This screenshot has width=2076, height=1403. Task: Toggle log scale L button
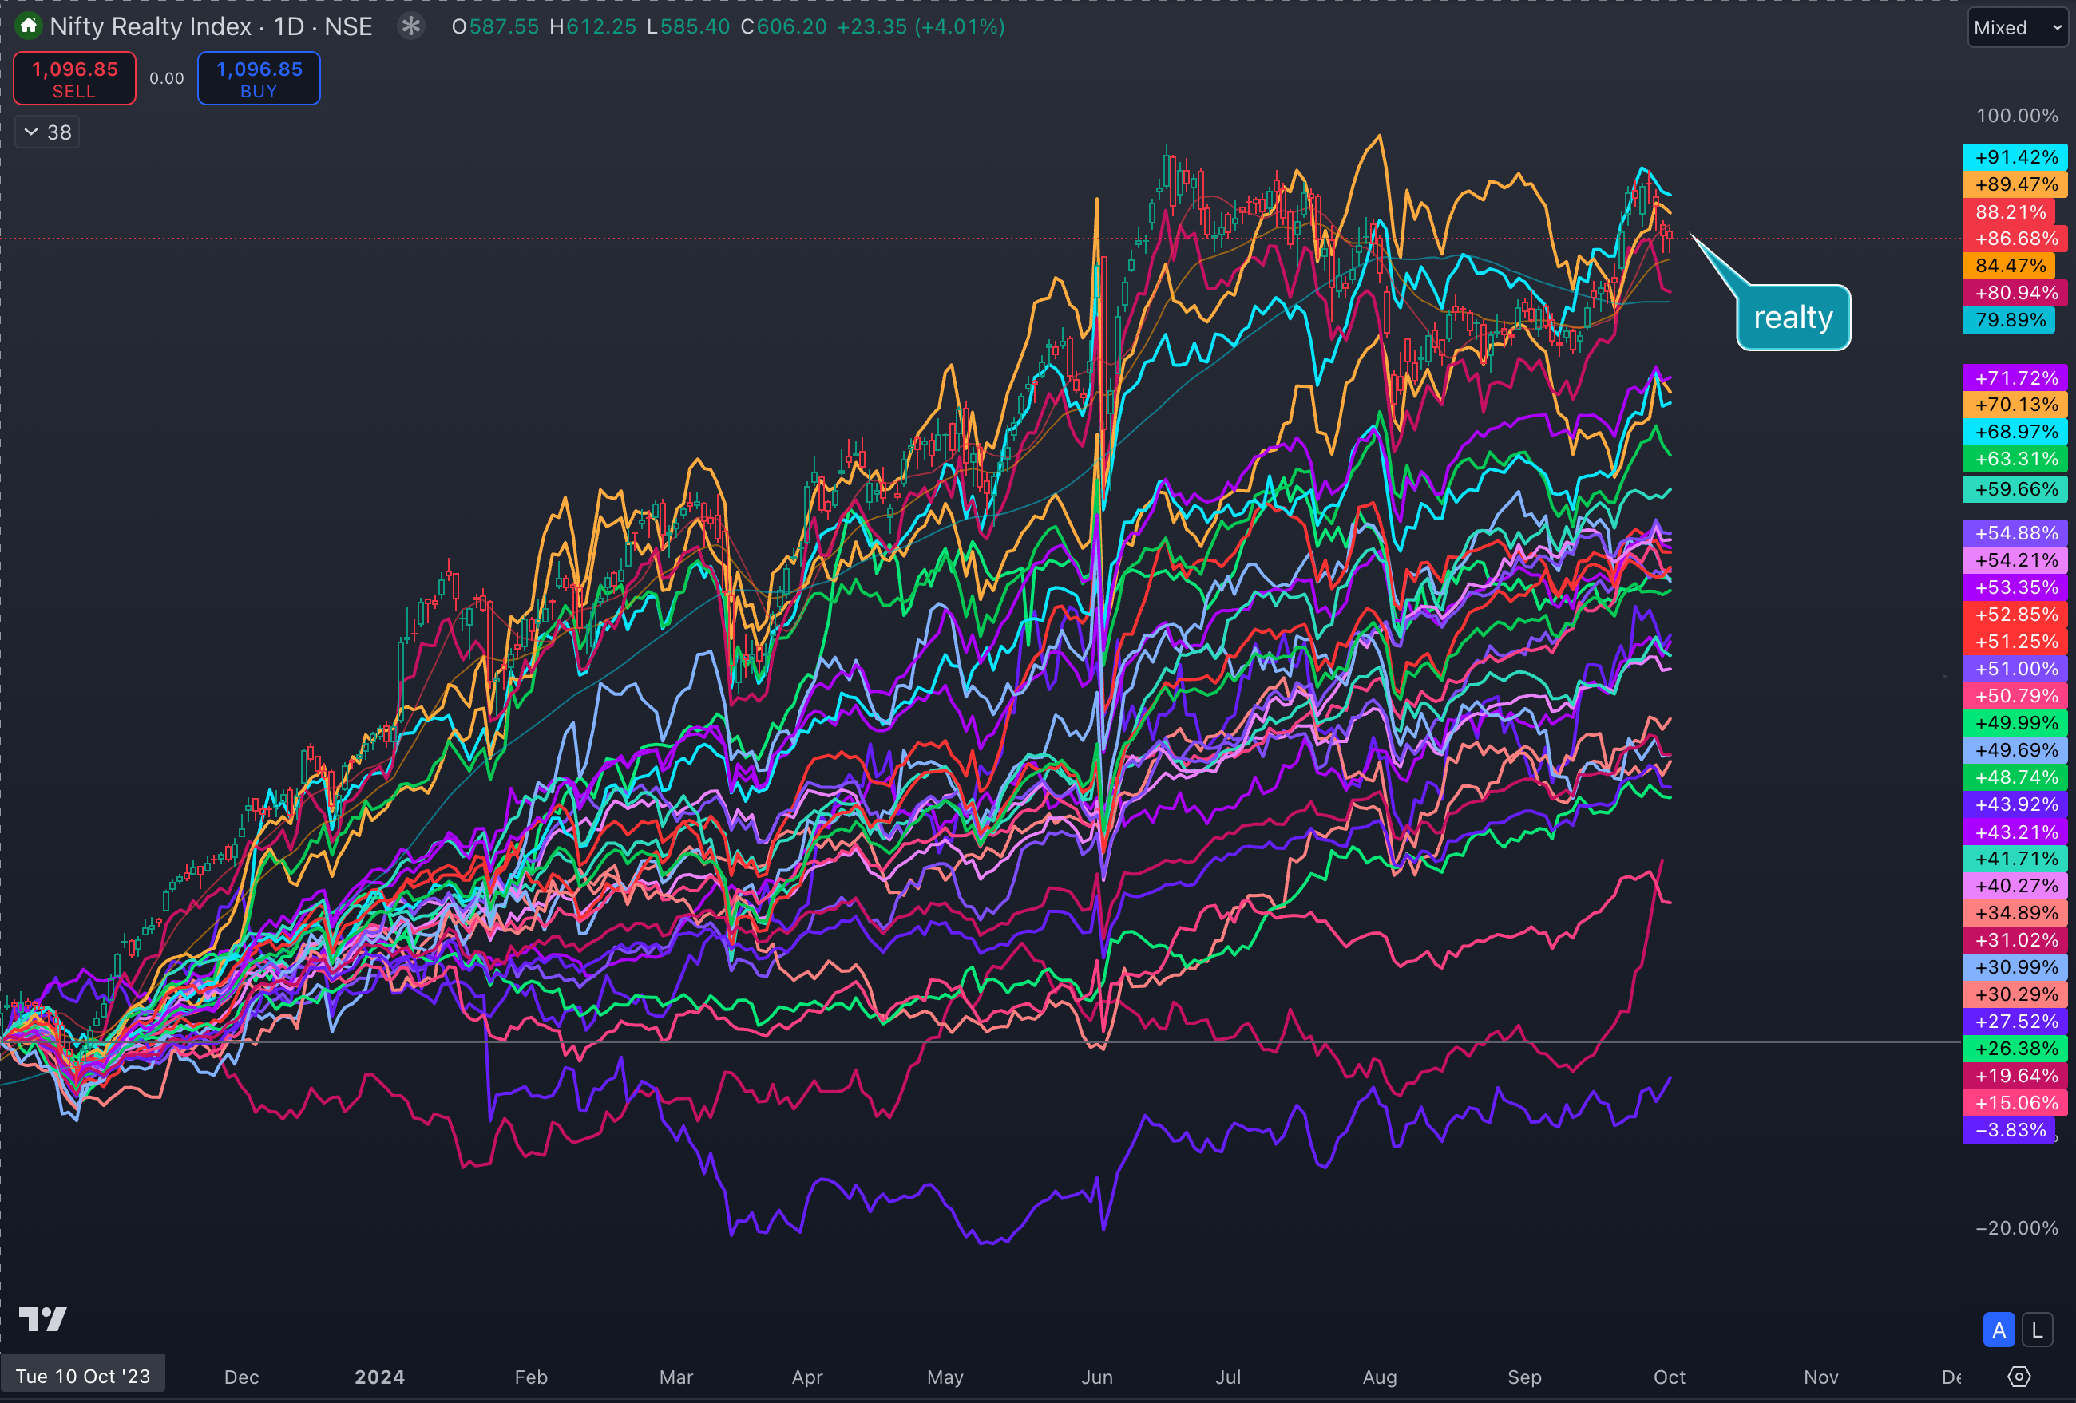(x=2037, y=1330)
